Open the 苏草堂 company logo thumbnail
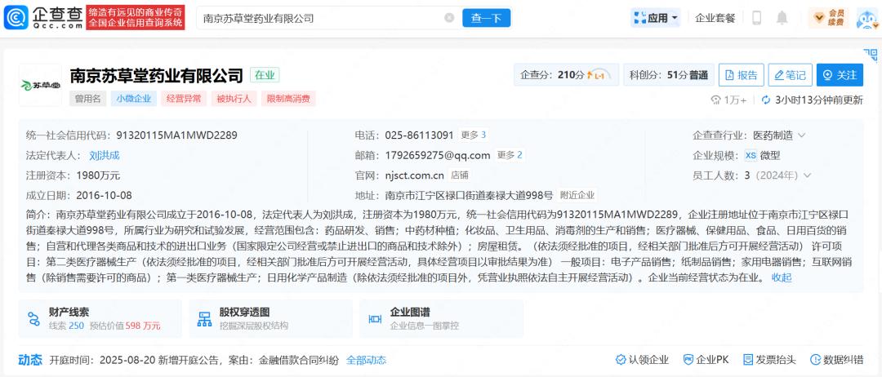Viewport: 882px width, 377px height. click(40, 85)
